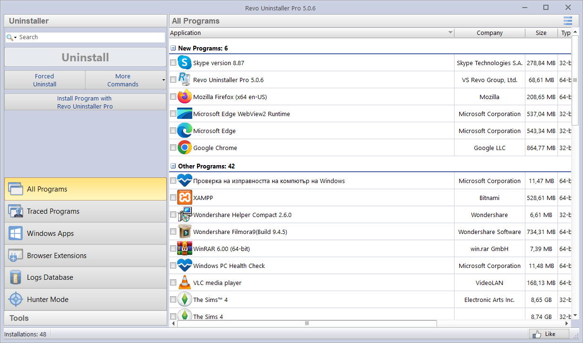Click the thumbs-up Like icon
Screen dimensions: 583x343
(537, 334)
